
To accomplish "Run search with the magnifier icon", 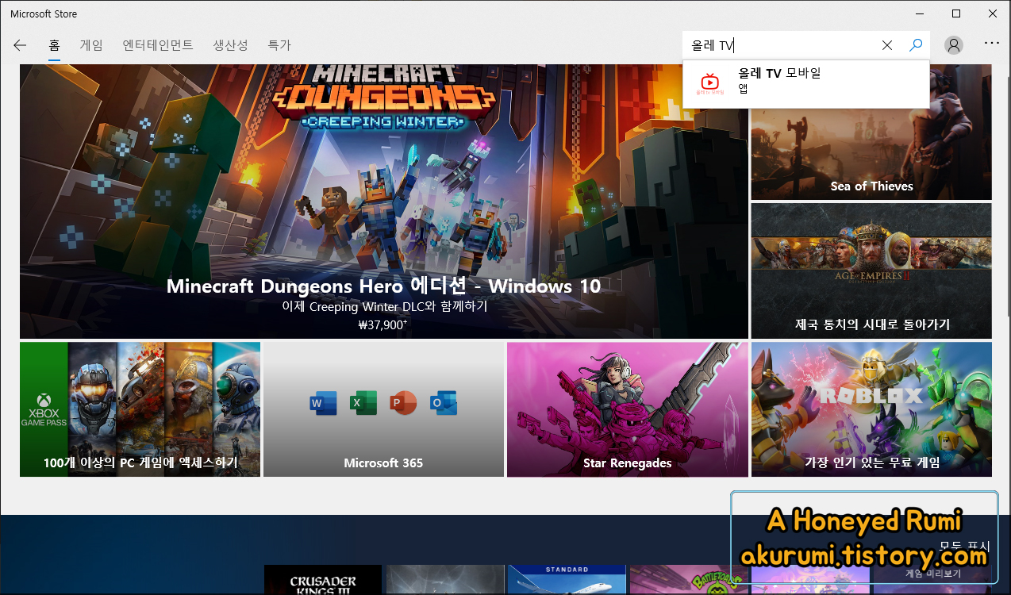I will (916, 45).
